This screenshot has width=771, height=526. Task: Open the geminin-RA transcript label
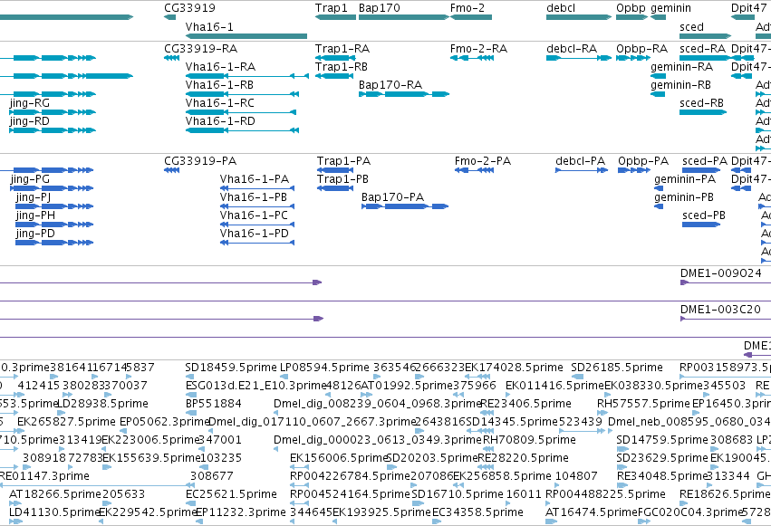tap(681, 67)
